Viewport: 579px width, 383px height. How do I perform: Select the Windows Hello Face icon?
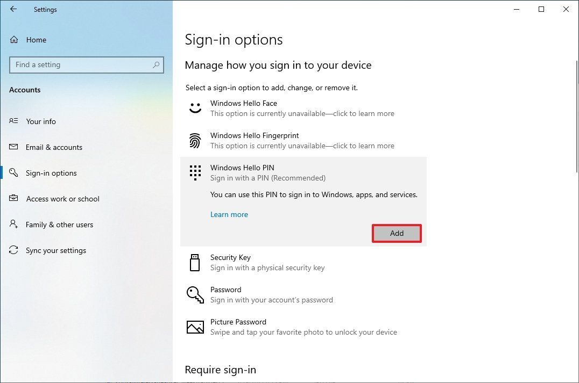coord(195,108)
